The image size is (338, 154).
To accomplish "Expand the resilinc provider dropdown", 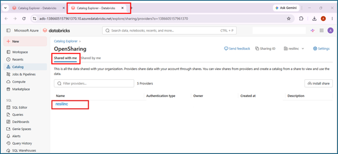I will click(294, 49).
